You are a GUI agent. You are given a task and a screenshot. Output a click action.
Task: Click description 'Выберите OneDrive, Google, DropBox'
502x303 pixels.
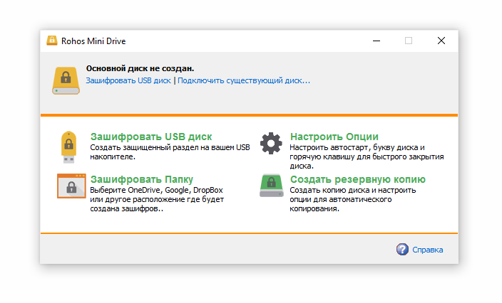[156, 190]
